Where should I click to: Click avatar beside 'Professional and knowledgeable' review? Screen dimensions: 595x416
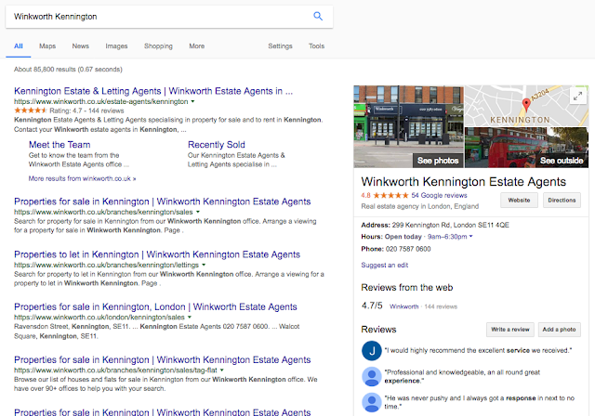click(372, 376)
